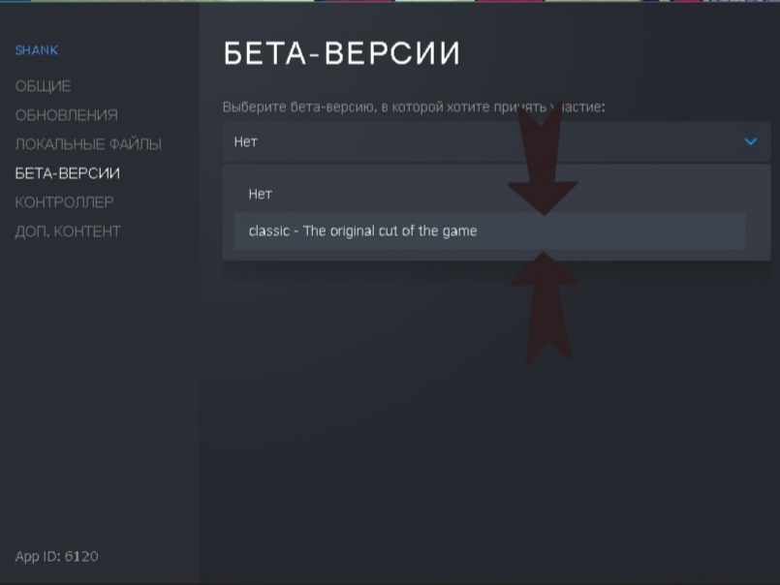Select БЕТА-ВЕРСИИ in the sidebar
Image resolution: width=780 pixels, height=585 pixels.
tap(67, 173)
